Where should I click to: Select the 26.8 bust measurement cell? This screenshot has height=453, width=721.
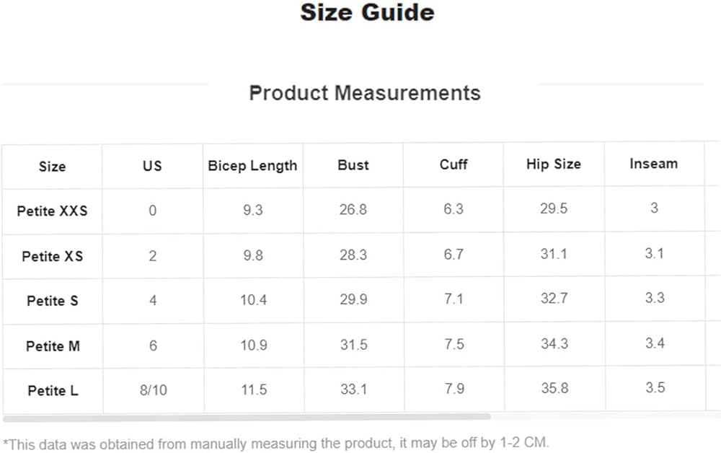353,210
